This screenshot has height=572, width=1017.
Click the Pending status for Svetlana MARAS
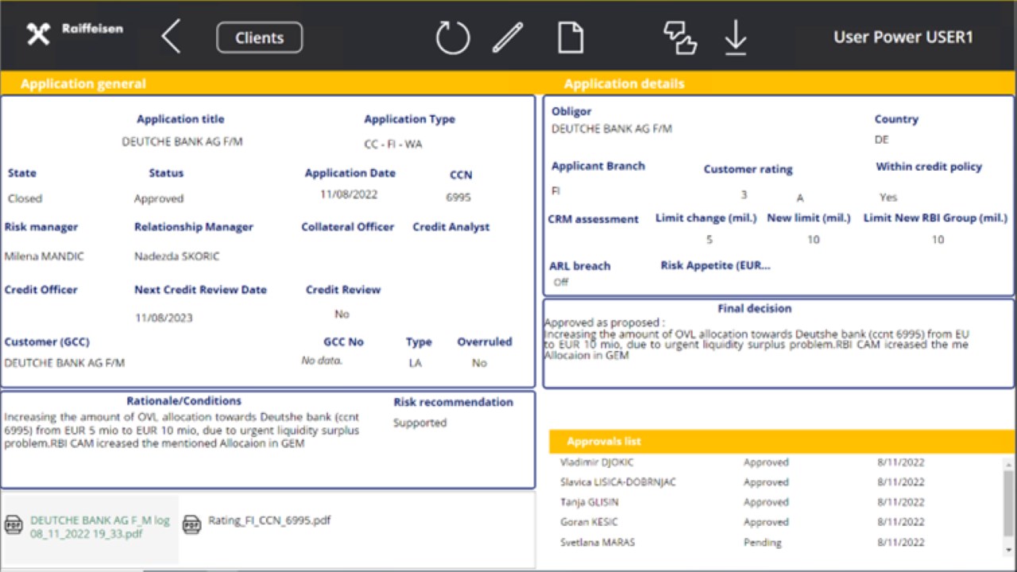pos(762,543)
